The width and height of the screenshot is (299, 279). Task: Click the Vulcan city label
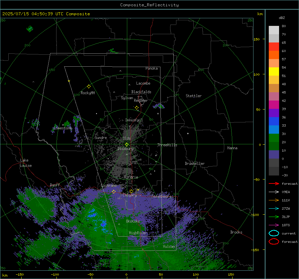[x=169, y=246]
